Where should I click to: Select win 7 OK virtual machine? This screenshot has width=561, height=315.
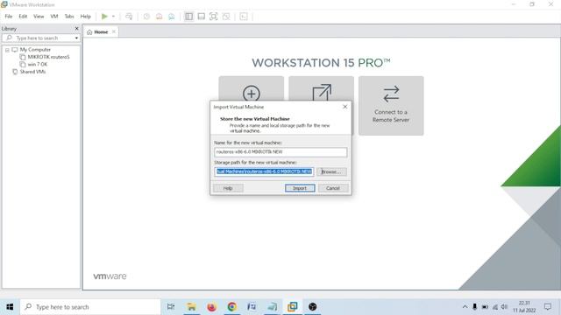click(37, 65)
